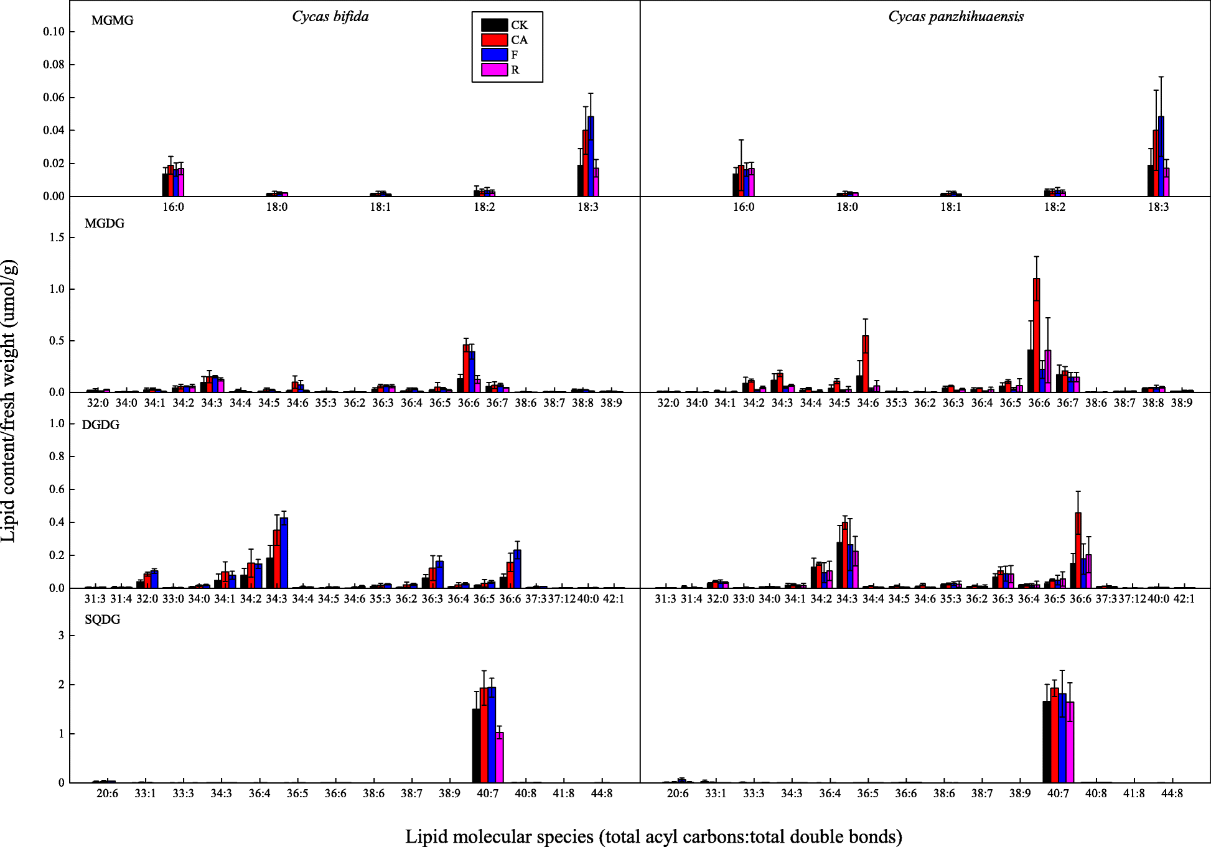Click blue 34:3 bar in Cycas bifida DGDG
The height and width of the screenshot is (847, 1211).
[284, 553]
